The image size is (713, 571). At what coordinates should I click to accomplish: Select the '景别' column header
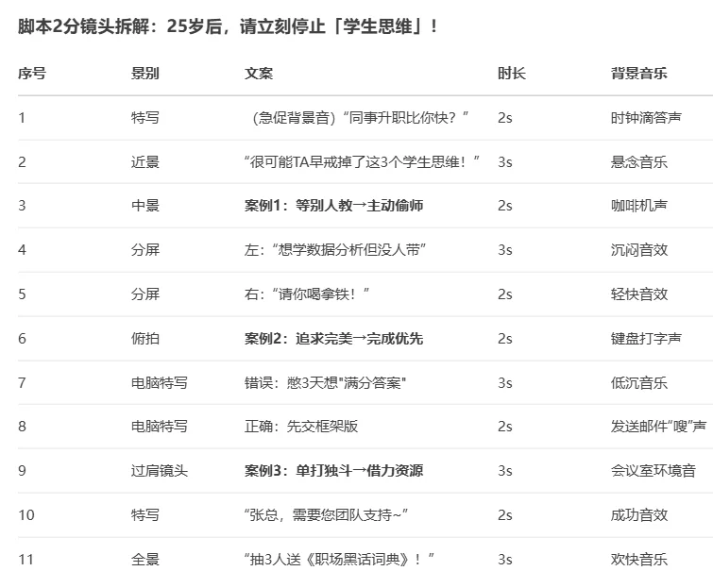145,74
